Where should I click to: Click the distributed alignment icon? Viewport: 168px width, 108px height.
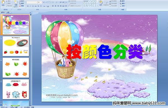point(63,6)
